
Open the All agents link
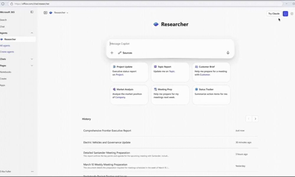coord(5,45)
